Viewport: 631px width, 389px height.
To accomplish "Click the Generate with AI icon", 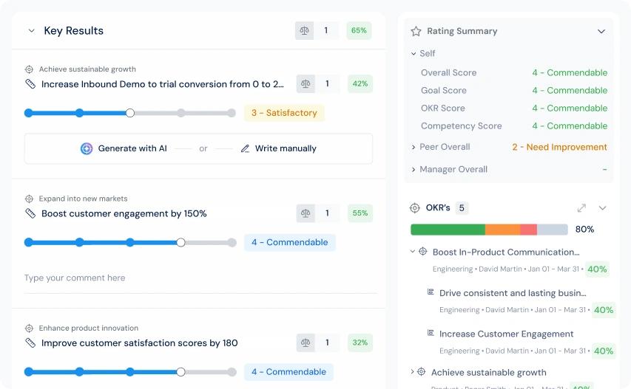I will 87,148.
